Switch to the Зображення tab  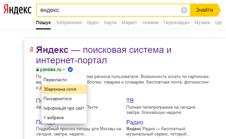click(x=69, y=23)
